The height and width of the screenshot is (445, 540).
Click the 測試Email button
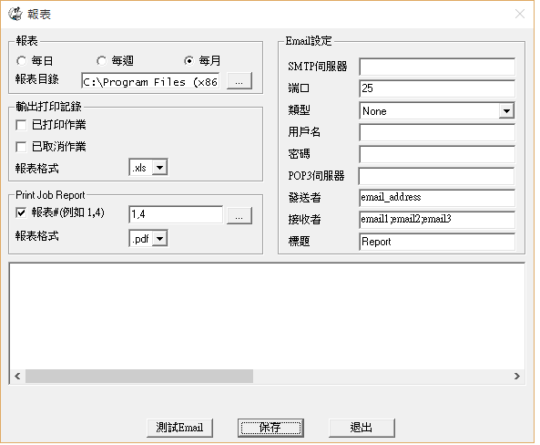[179, 428]
